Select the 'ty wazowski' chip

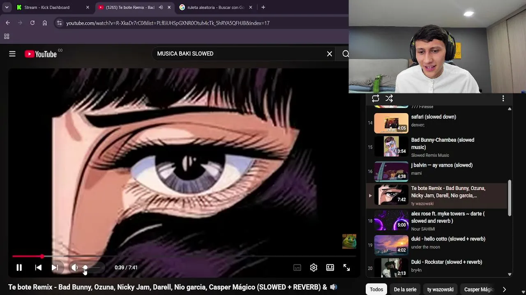click(440, 289)
